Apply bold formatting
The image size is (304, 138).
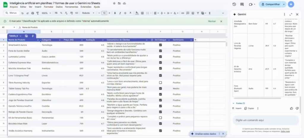coord(115,13)
